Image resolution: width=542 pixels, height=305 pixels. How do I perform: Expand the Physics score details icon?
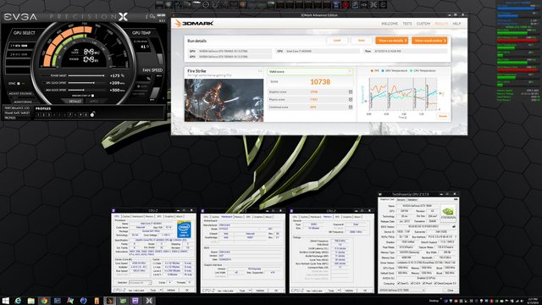click(350, 100)
